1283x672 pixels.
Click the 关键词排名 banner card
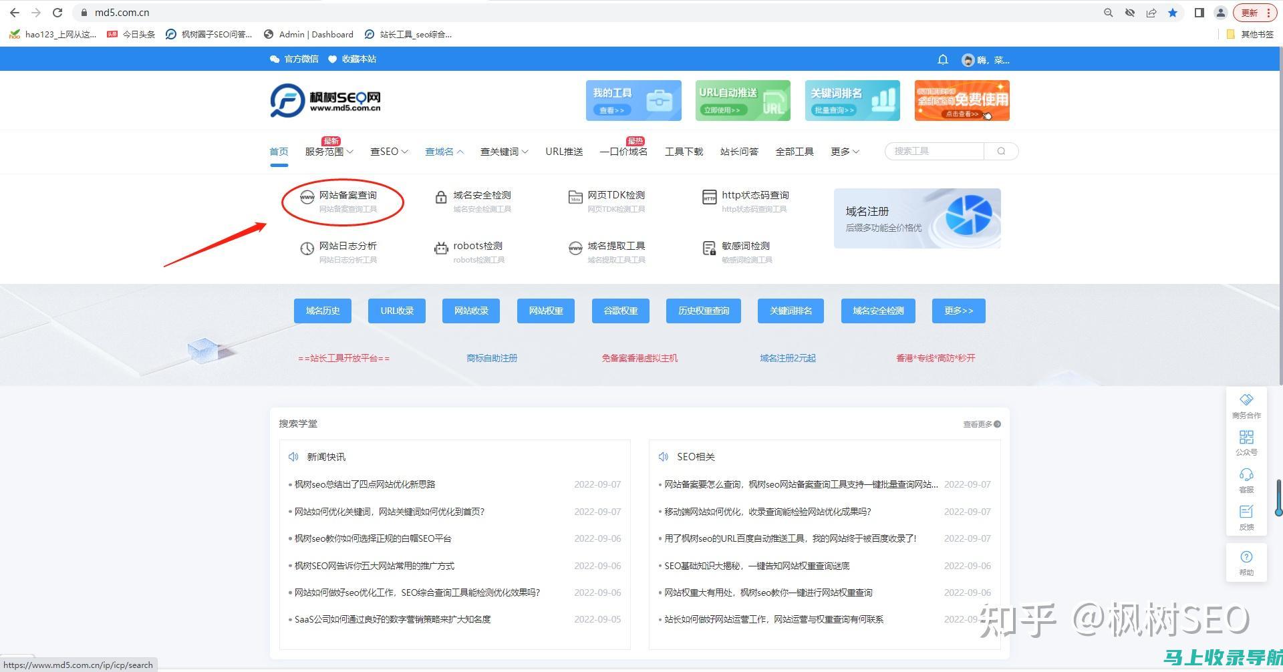coord(853,100)
